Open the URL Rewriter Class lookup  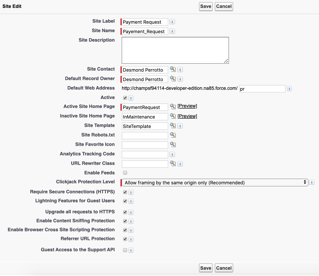173,164
